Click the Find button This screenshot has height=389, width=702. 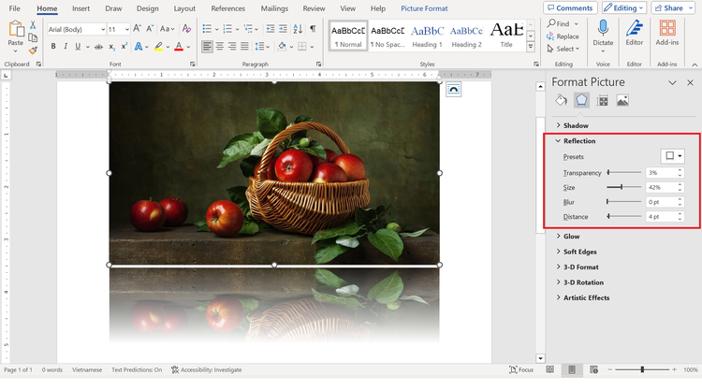(559, 23)
